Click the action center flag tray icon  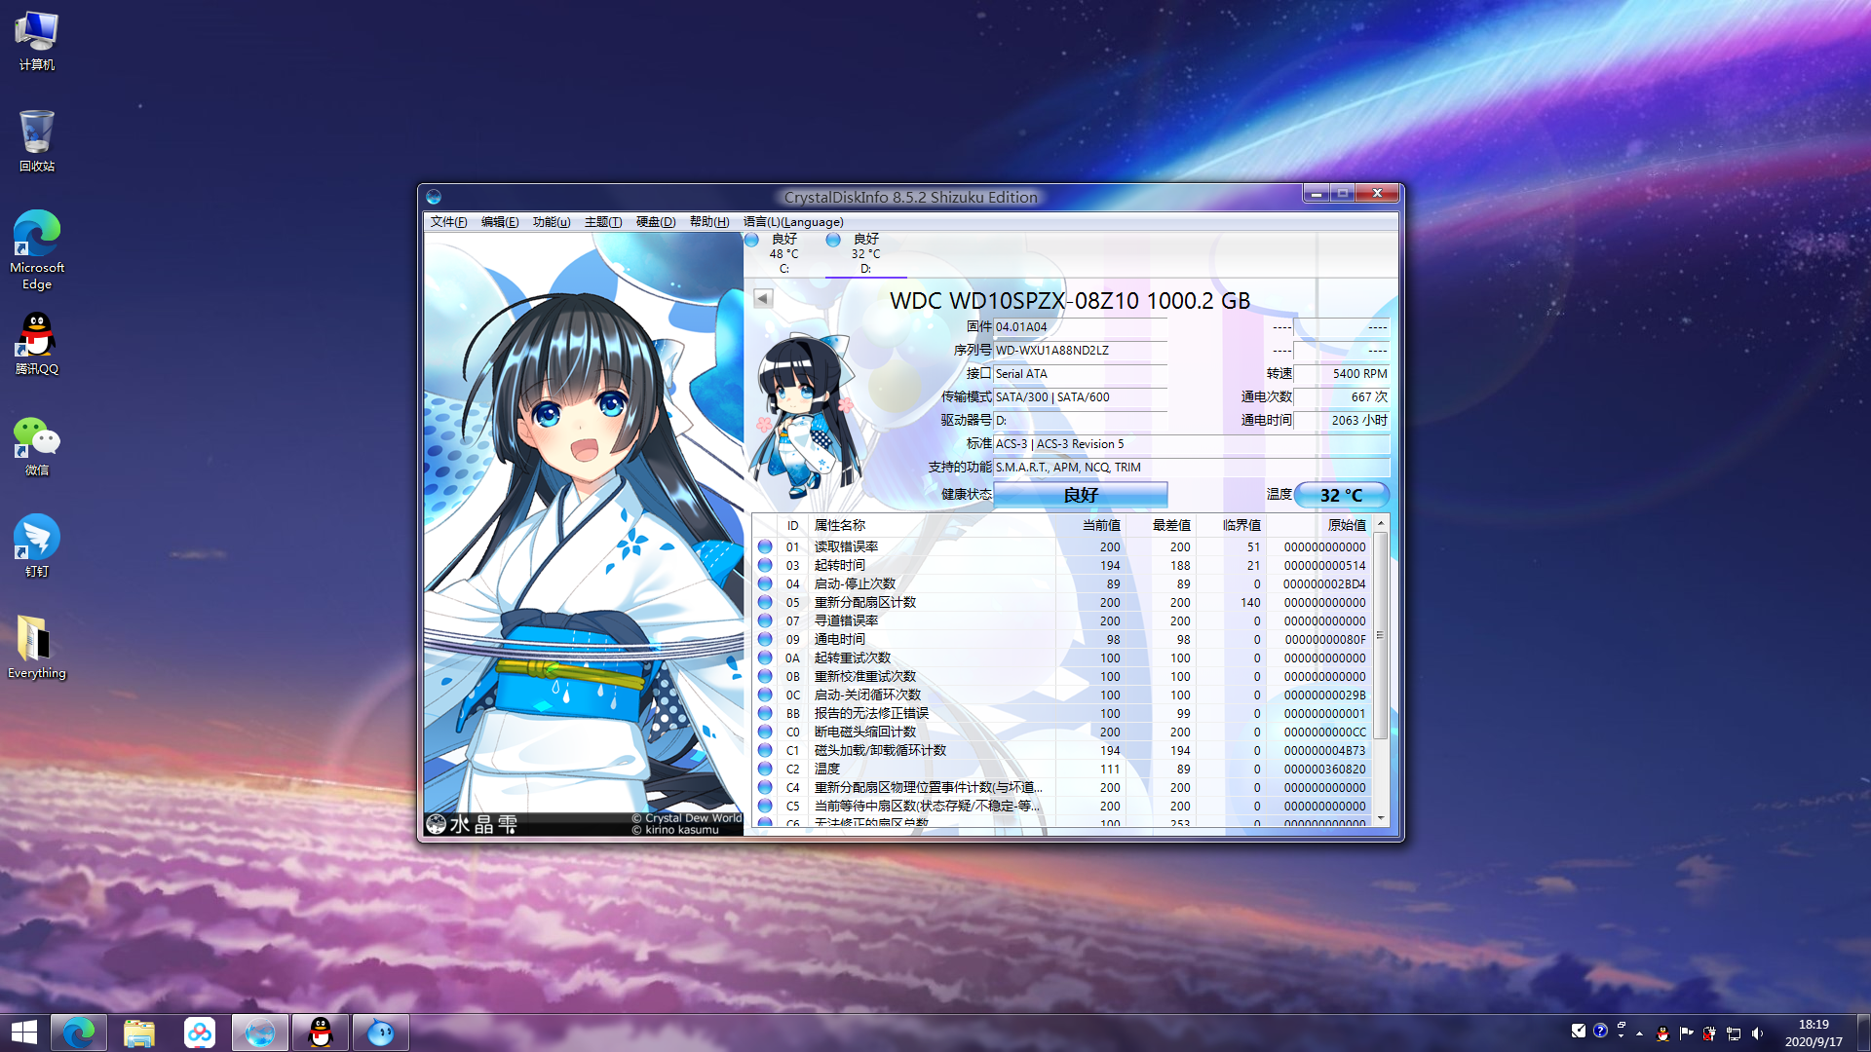[1686, 1033]
